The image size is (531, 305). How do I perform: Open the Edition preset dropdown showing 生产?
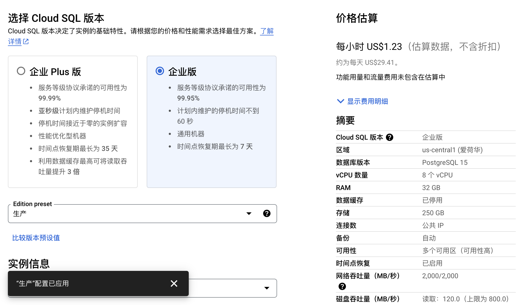[x=142, y=214]
